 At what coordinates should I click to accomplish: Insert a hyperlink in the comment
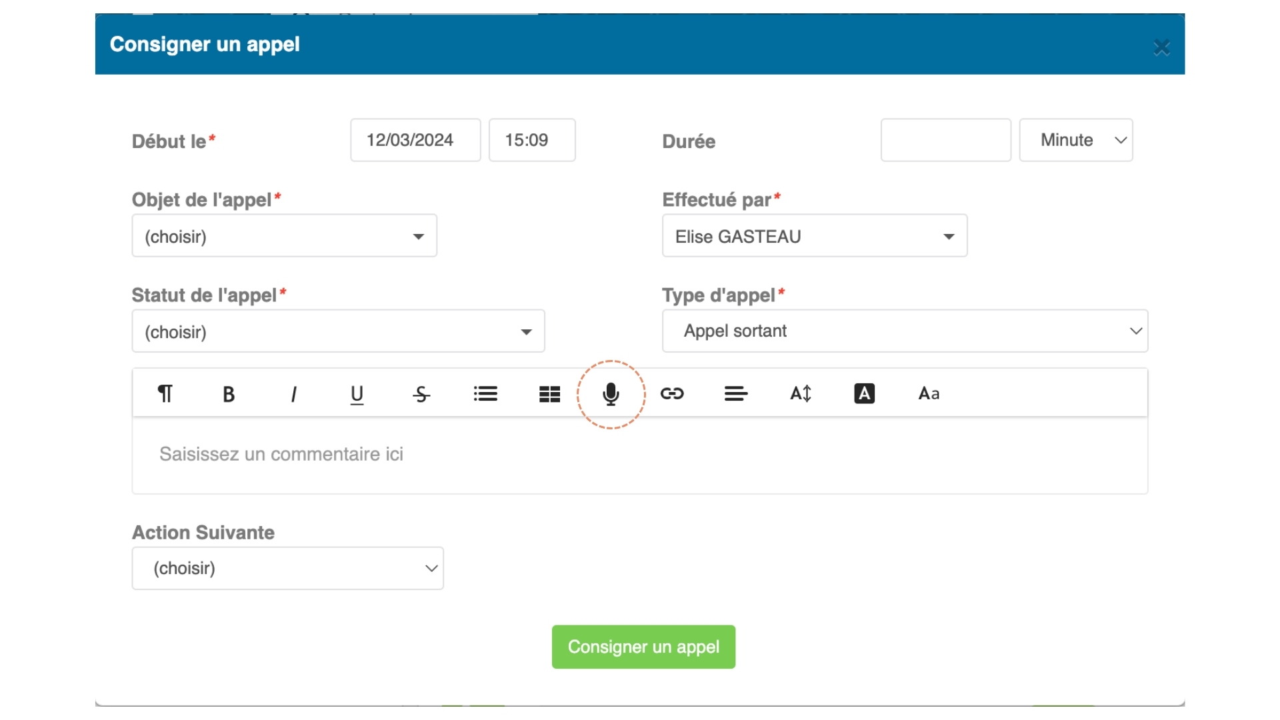pos(672,393)
